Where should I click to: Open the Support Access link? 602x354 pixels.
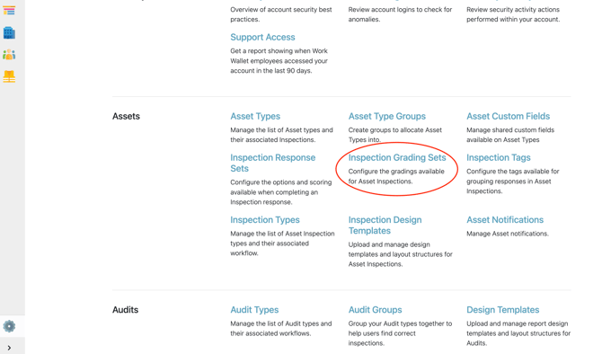point(262,37)
